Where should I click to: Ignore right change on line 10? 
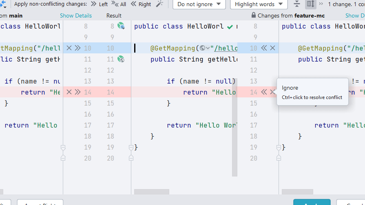click(272, 48)
